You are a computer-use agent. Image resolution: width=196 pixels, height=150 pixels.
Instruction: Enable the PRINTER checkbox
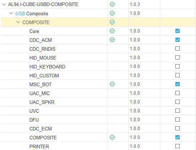click(178, 146)
